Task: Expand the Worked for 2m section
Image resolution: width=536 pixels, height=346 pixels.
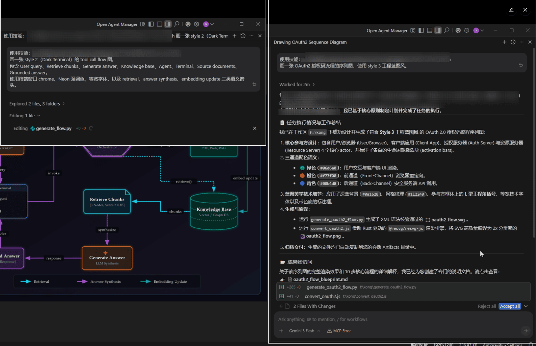Action: [297, 85]
